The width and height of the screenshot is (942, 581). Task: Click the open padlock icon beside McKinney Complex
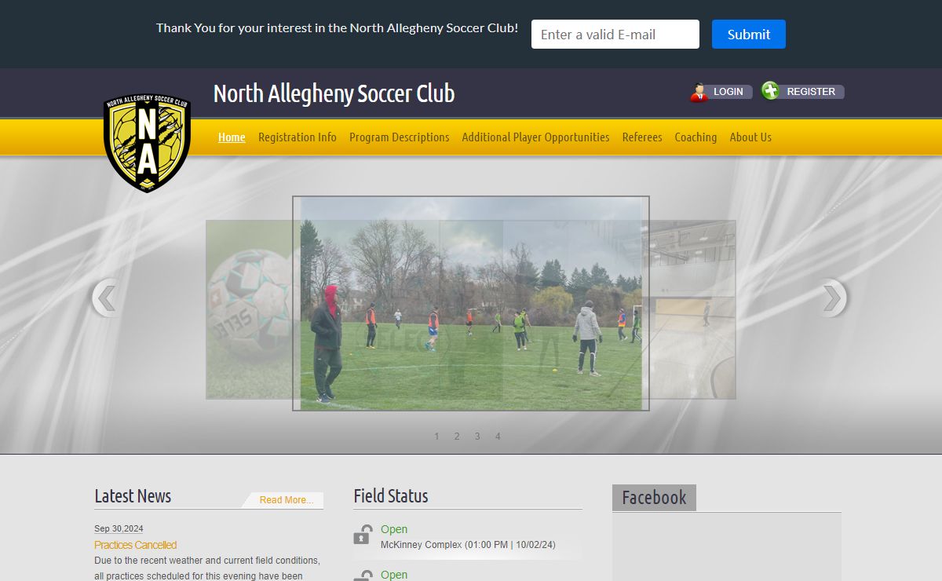pos(363,535)
